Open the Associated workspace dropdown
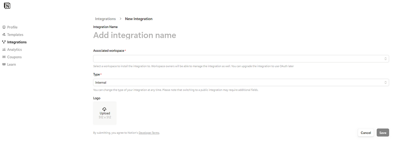Screen dimensions: 408x150 pyautogui.click(x=241, y=59)
